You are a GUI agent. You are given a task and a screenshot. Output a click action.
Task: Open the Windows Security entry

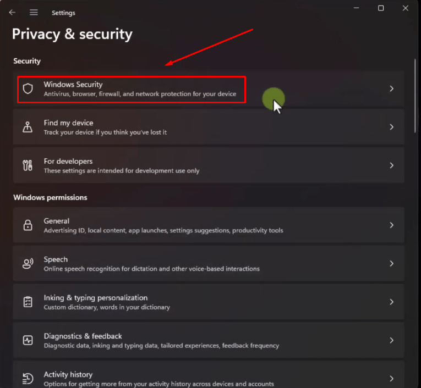click(209, 88)
